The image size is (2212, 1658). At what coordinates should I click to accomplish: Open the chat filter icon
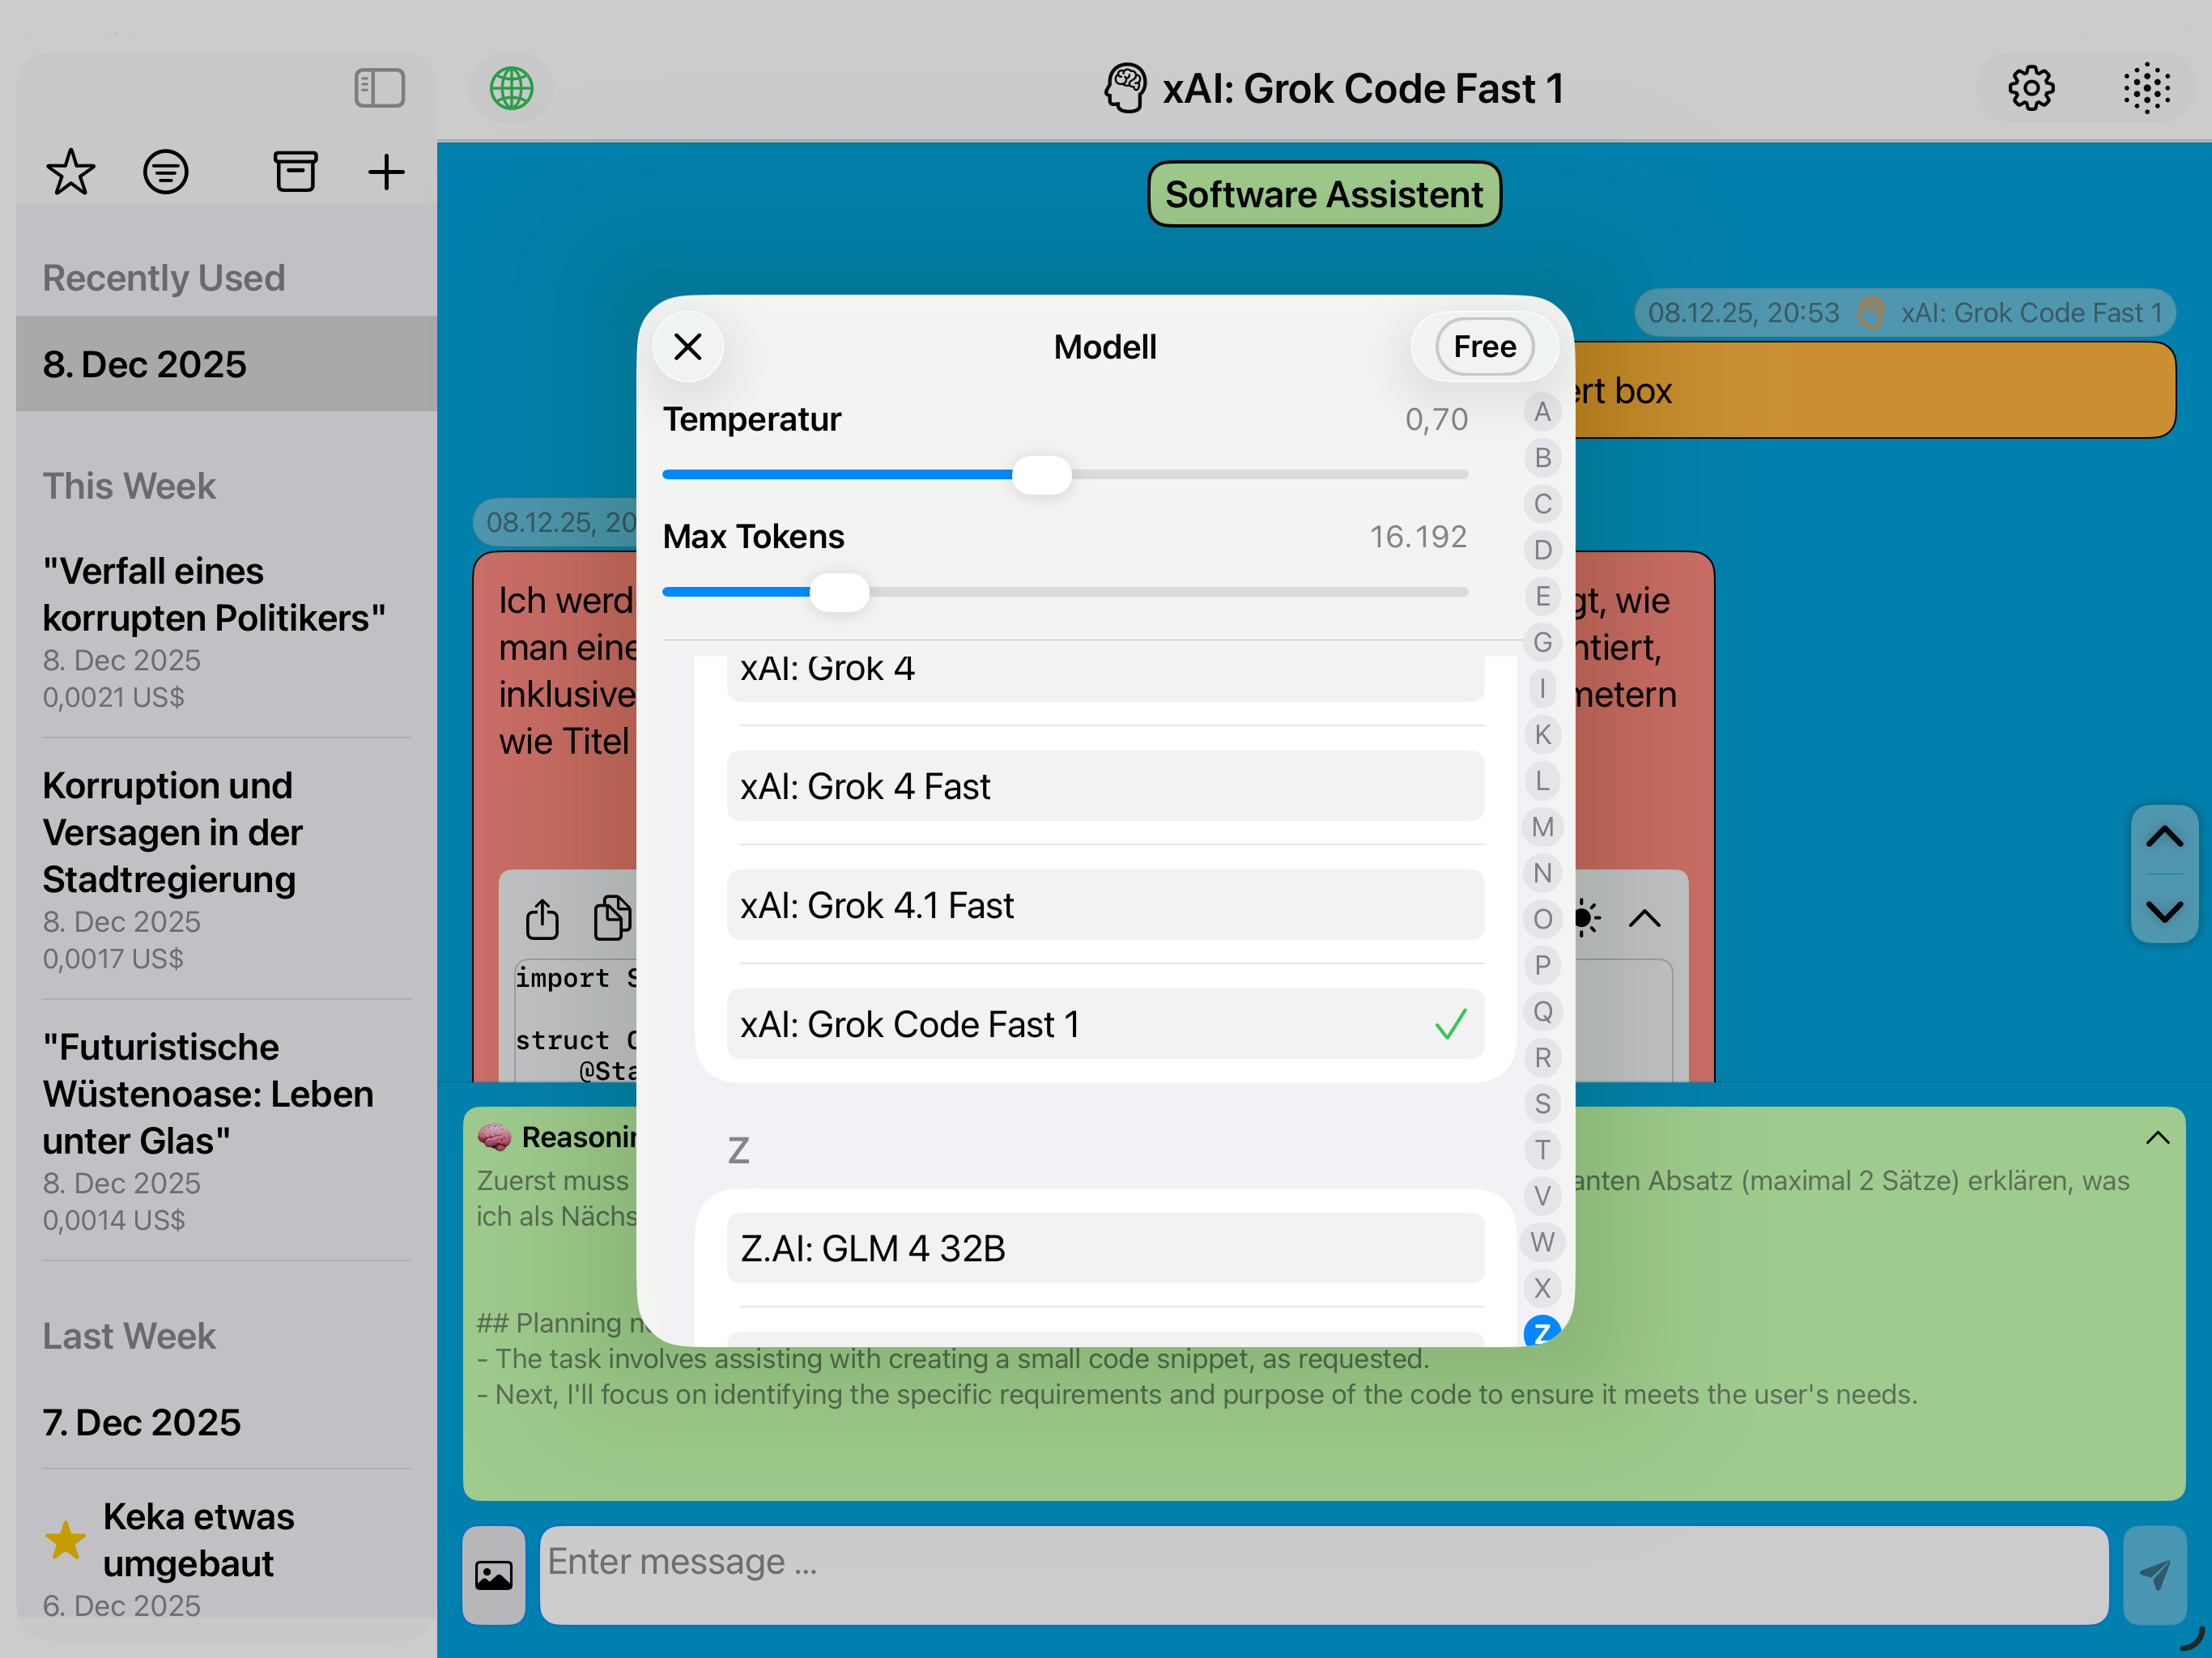pos(166,172)
